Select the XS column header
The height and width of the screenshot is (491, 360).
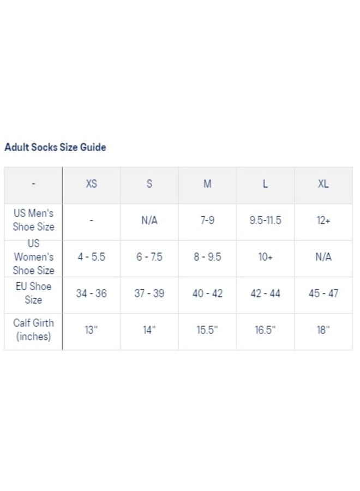(x=92, y=184)
